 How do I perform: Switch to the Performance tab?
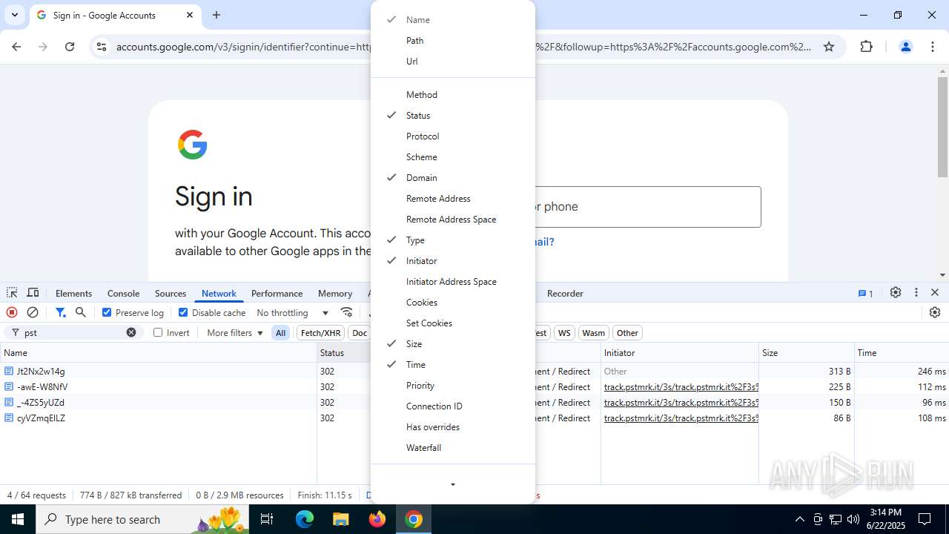pyautogui.click(x=277, y=294)
